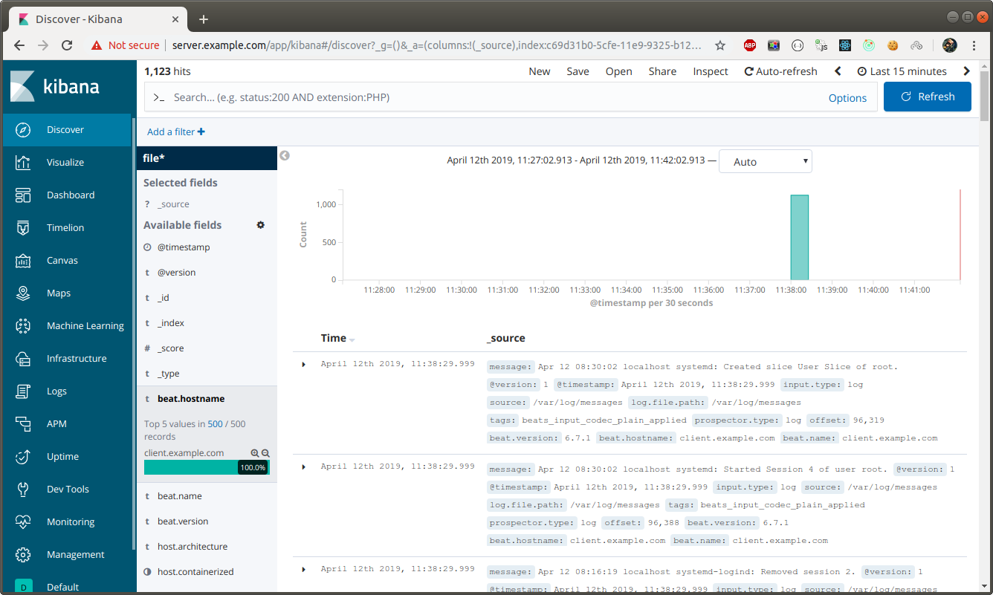Open the Canvas app icon

click(x=23, y=261)
